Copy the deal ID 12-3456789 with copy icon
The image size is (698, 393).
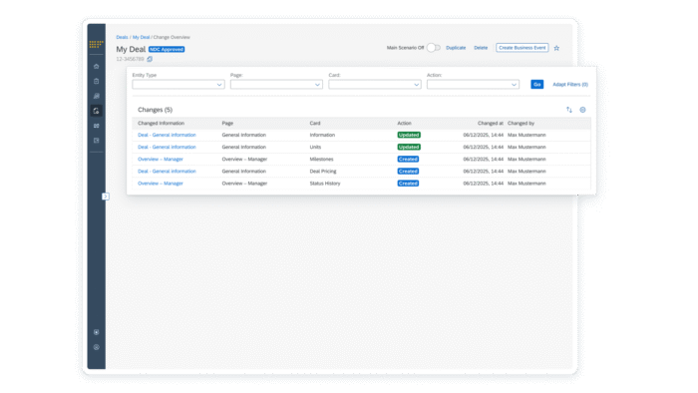pyautogui.click(x=150, y=59)
